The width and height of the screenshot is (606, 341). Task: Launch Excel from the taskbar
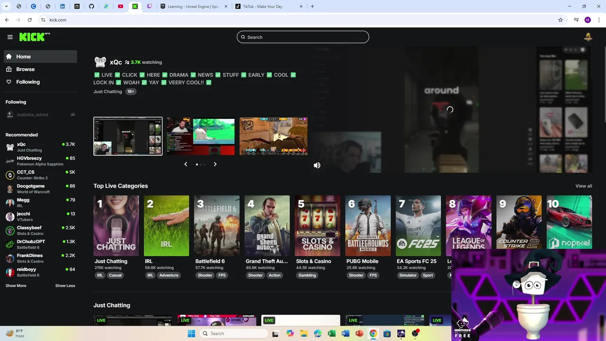331,333
